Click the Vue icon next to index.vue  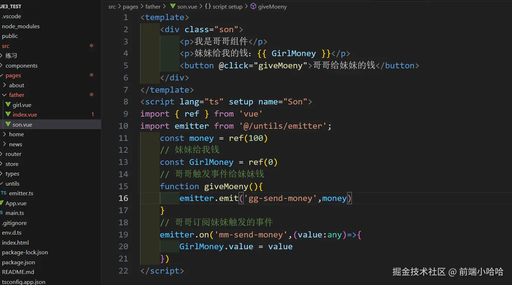[8, 114]
